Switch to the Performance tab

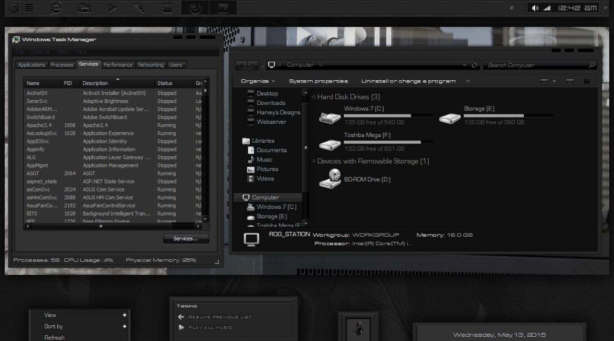click(x=118, y=65)
